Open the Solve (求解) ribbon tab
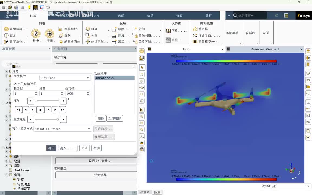 click(121, 16)
